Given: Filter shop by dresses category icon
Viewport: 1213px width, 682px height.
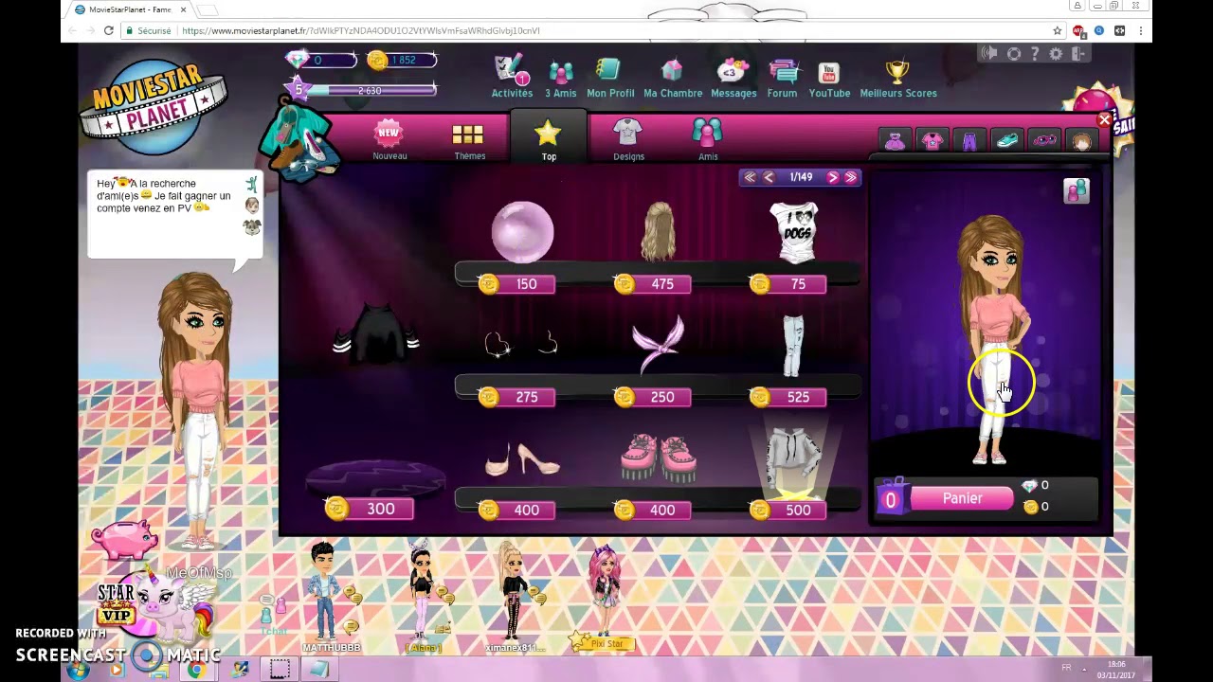Looking at the screenshot, I should [x=895, y=141].
